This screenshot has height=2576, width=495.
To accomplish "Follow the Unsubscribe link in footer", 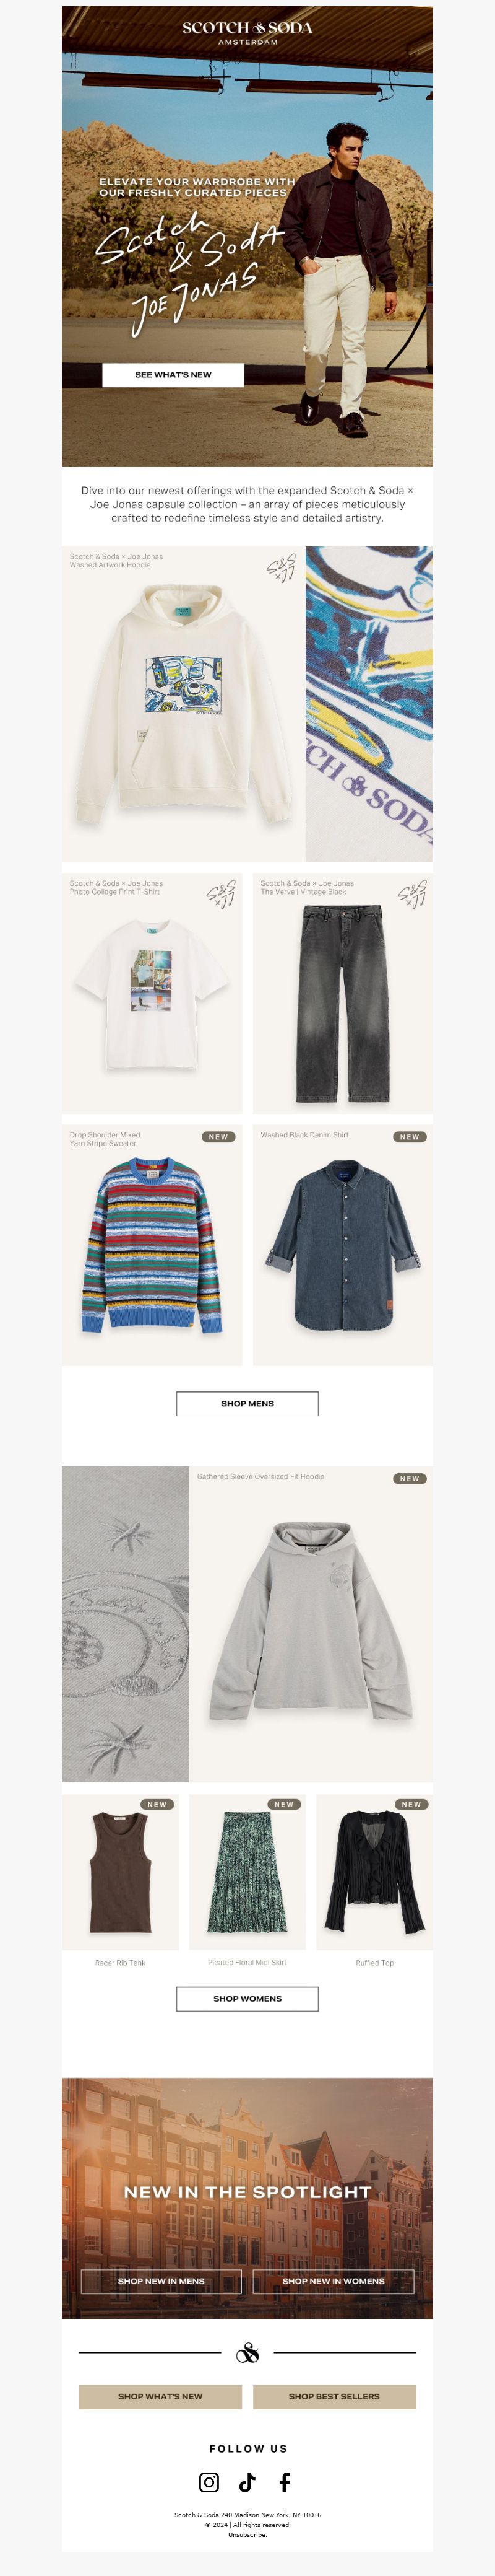I will tap(247, 2534).
